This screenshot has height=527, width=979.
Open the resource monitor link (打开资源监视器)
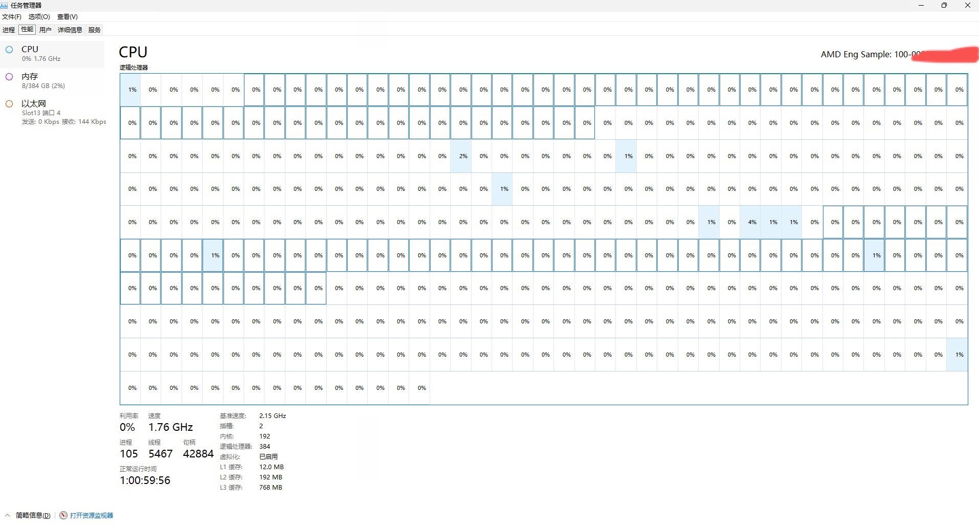tap(92, 515)
